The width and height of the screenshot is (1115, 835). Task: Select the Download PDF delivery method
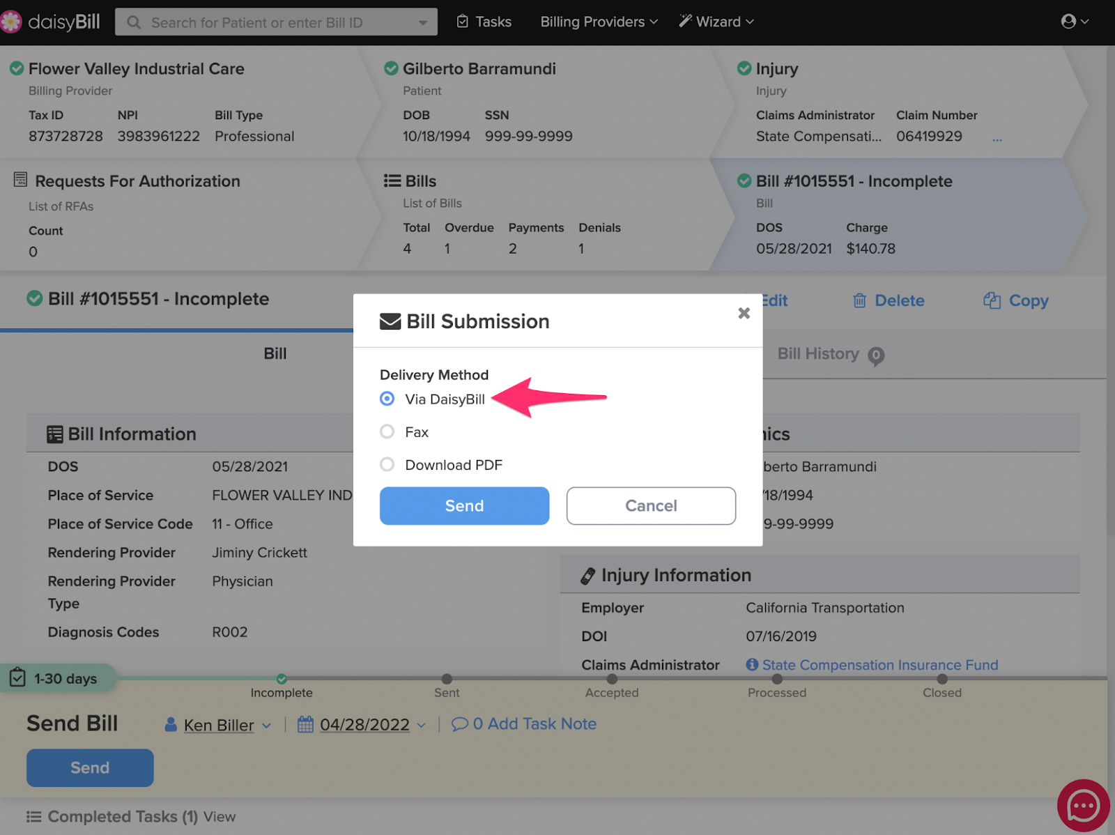coord(387,464)
